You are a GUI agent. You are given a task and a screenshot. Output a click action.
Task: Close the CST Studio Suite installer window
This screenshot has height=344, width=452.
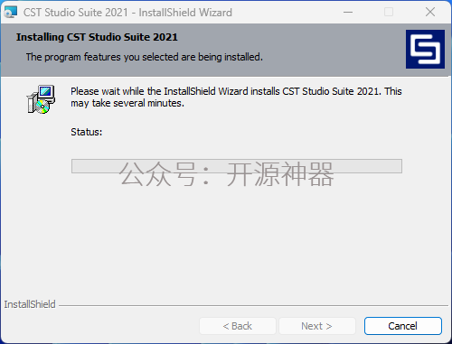pos(430,13)
